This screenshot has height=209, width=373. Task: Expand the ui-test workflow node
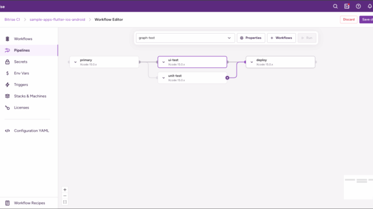pyautogui.click(x=163, y=62)
